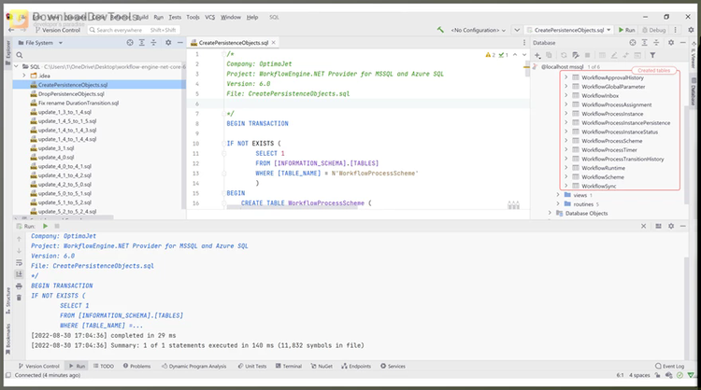Expand the routines folder
This screenshot has height=390, width=701.
[558, 204]
